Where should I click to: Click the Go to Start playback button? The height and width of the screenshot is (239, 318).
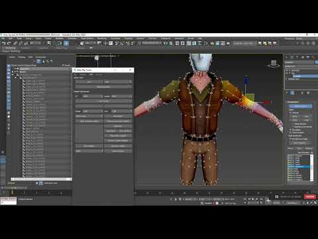[245, 199]
